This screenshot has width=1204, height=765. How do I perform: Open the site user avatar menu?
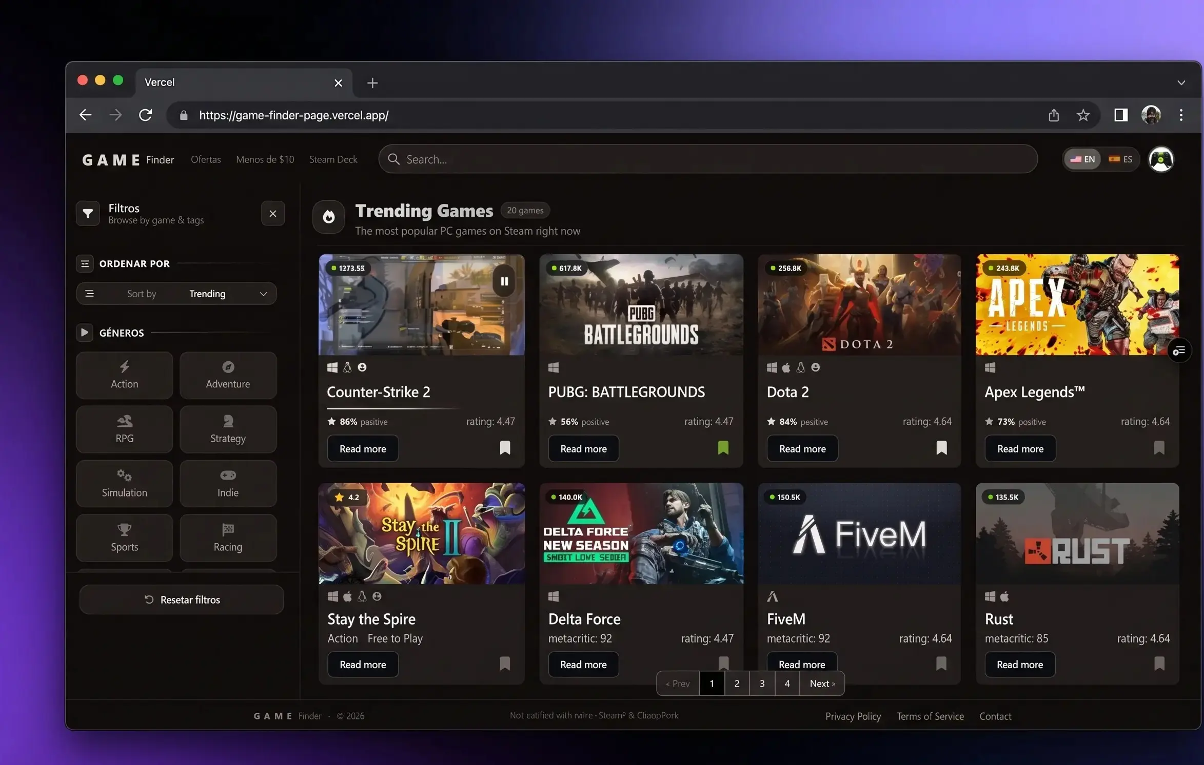[1161, 160]
